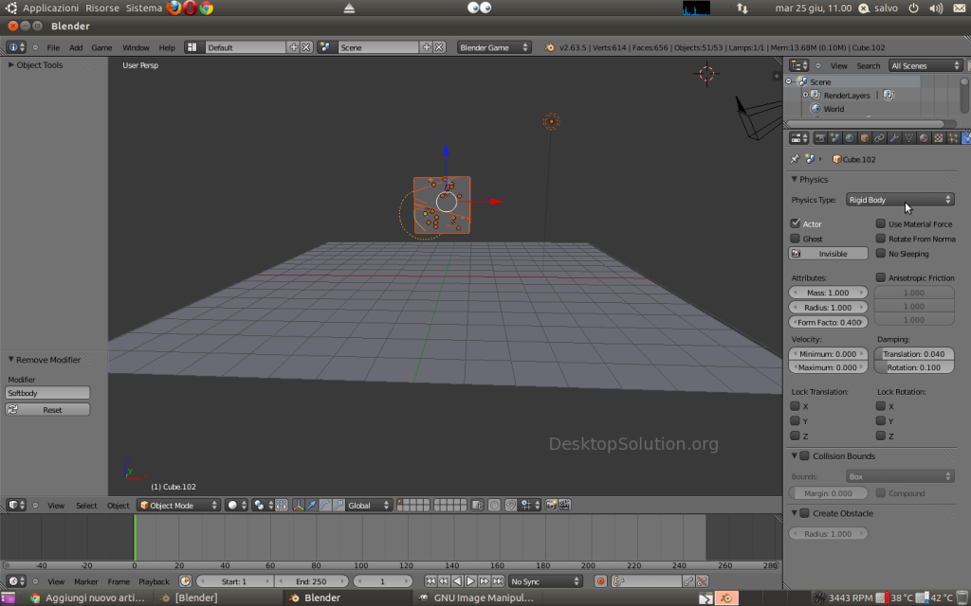Open the Game menu in header
Viewport: 971px width, 606px height.
(x=101, y=47)
